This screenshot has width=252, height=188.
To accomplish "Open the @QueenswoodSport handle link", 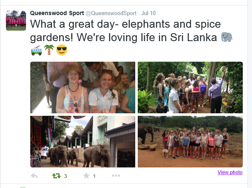I will [111, 13].
